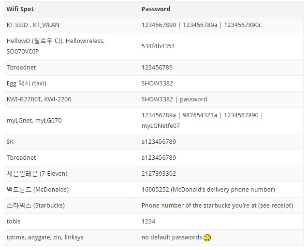Click the sad face emoji icon
This screenshot has width=308, height=250.
point(207,237)
